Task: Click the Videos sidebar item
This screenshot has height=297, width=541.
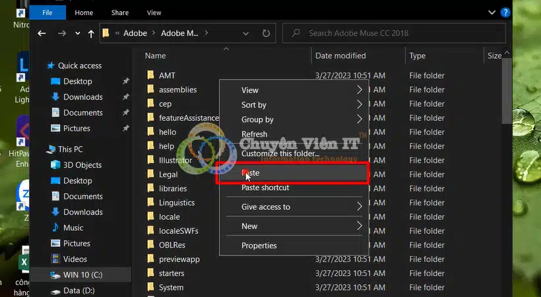Action: [75, 259]
